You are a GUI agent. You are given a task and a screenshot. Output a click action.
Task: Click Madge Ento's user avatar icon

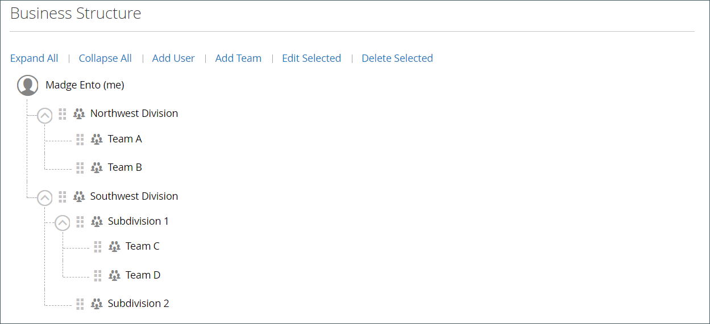coord(27,85)
